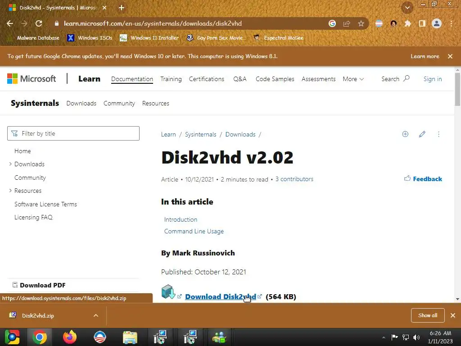The image size is (461, 346).
Task: Click the Sign in link
Action: pyautogui.click(x=433, y=79)
